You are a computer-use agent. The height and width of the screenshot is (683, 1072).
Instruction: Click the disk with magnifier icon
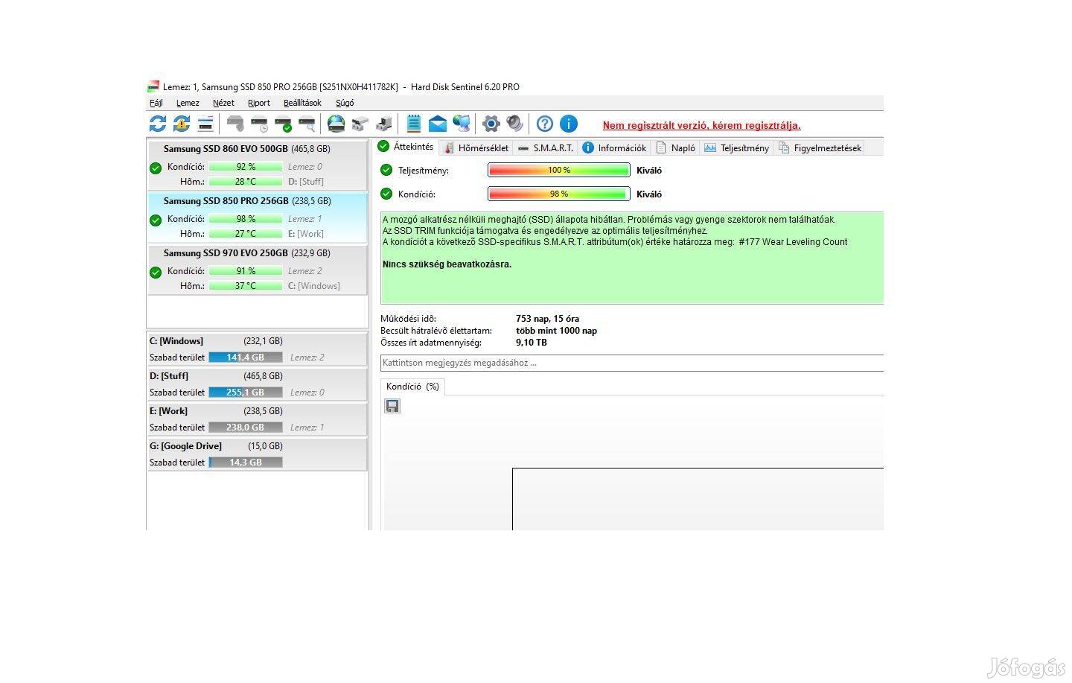(307, 124)
